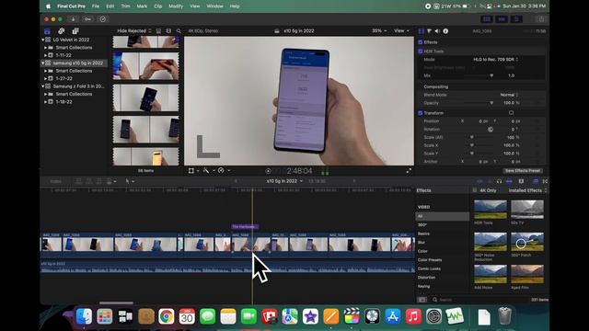This screenshot has height=331, width=589.
Task: Expand the 1-27-22 event
Action: 45,78
